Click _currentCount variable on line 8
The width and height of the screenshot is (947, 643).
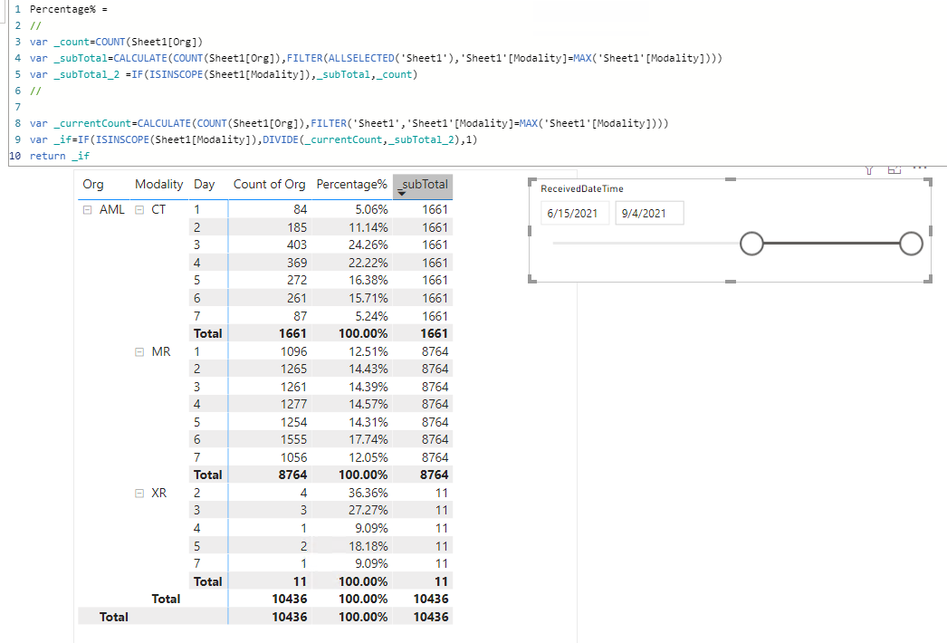click(92, 123)
